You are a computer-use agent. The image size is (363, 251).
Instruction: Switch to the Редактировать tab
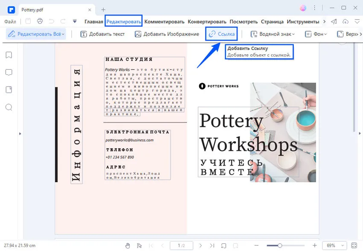(x=123, y=22)
